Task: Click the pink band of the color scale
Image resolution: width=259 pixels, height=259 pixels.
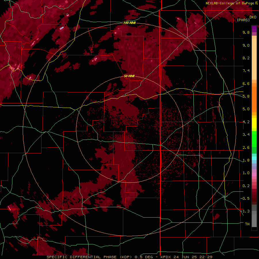Action: point(254,174)
